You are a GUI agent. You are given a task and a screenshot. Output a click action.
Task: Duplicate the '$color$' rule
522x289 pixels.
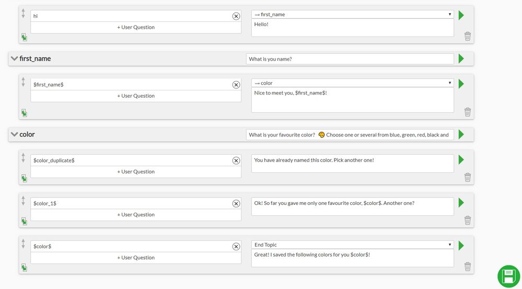tap(25, 268)
